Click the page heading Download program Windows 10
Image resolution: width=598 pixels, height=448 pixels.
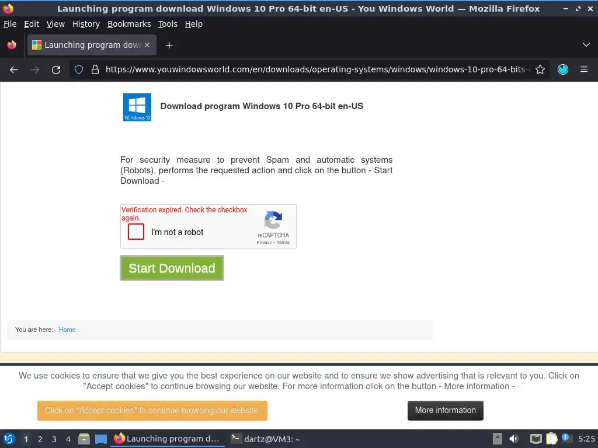[x=262, y=106]
